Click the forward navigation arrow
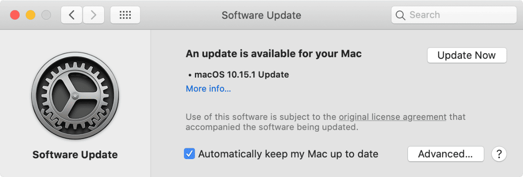This screenshot has width=523, height=177. tap(92, 15)
